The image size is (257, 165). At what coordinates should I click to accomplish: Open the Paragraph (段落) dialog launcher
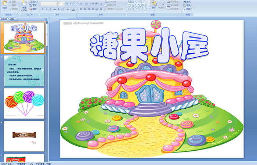pos(125,15)
